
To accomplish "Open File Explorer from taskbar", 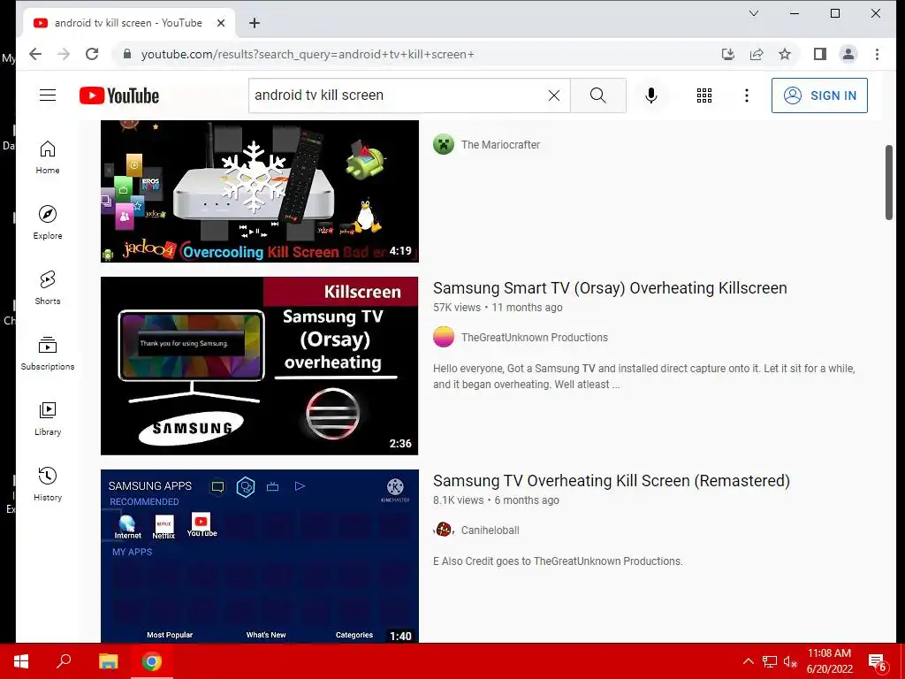I will pos(108,661).
